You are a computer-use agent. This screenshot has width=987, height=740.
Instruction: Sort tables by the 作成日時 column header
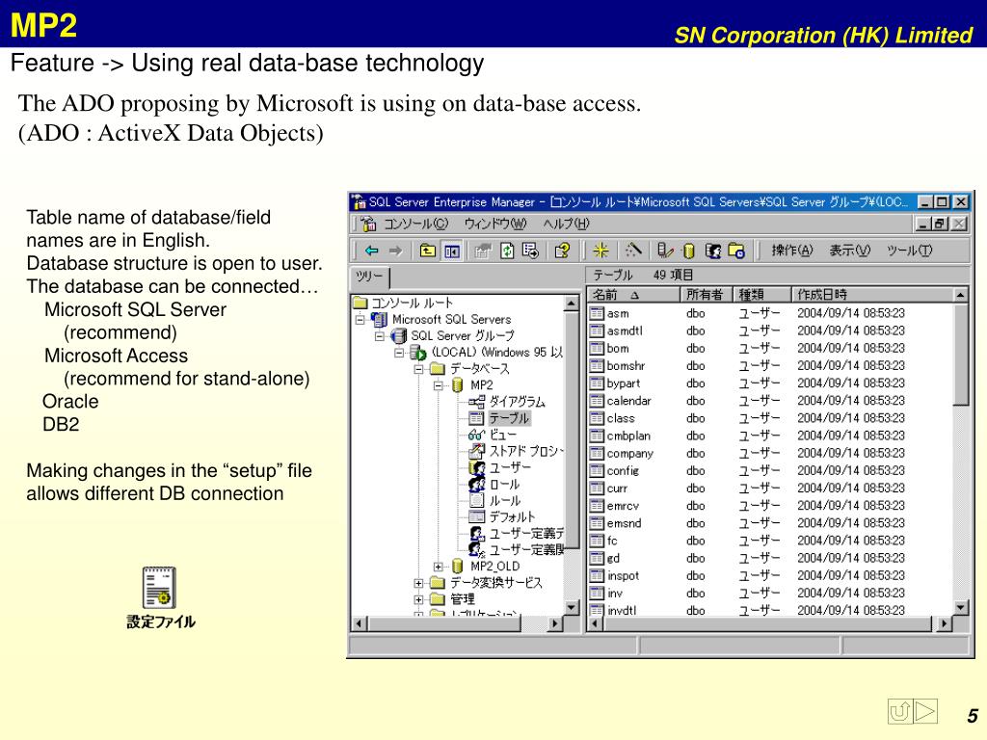coord(872,295)
